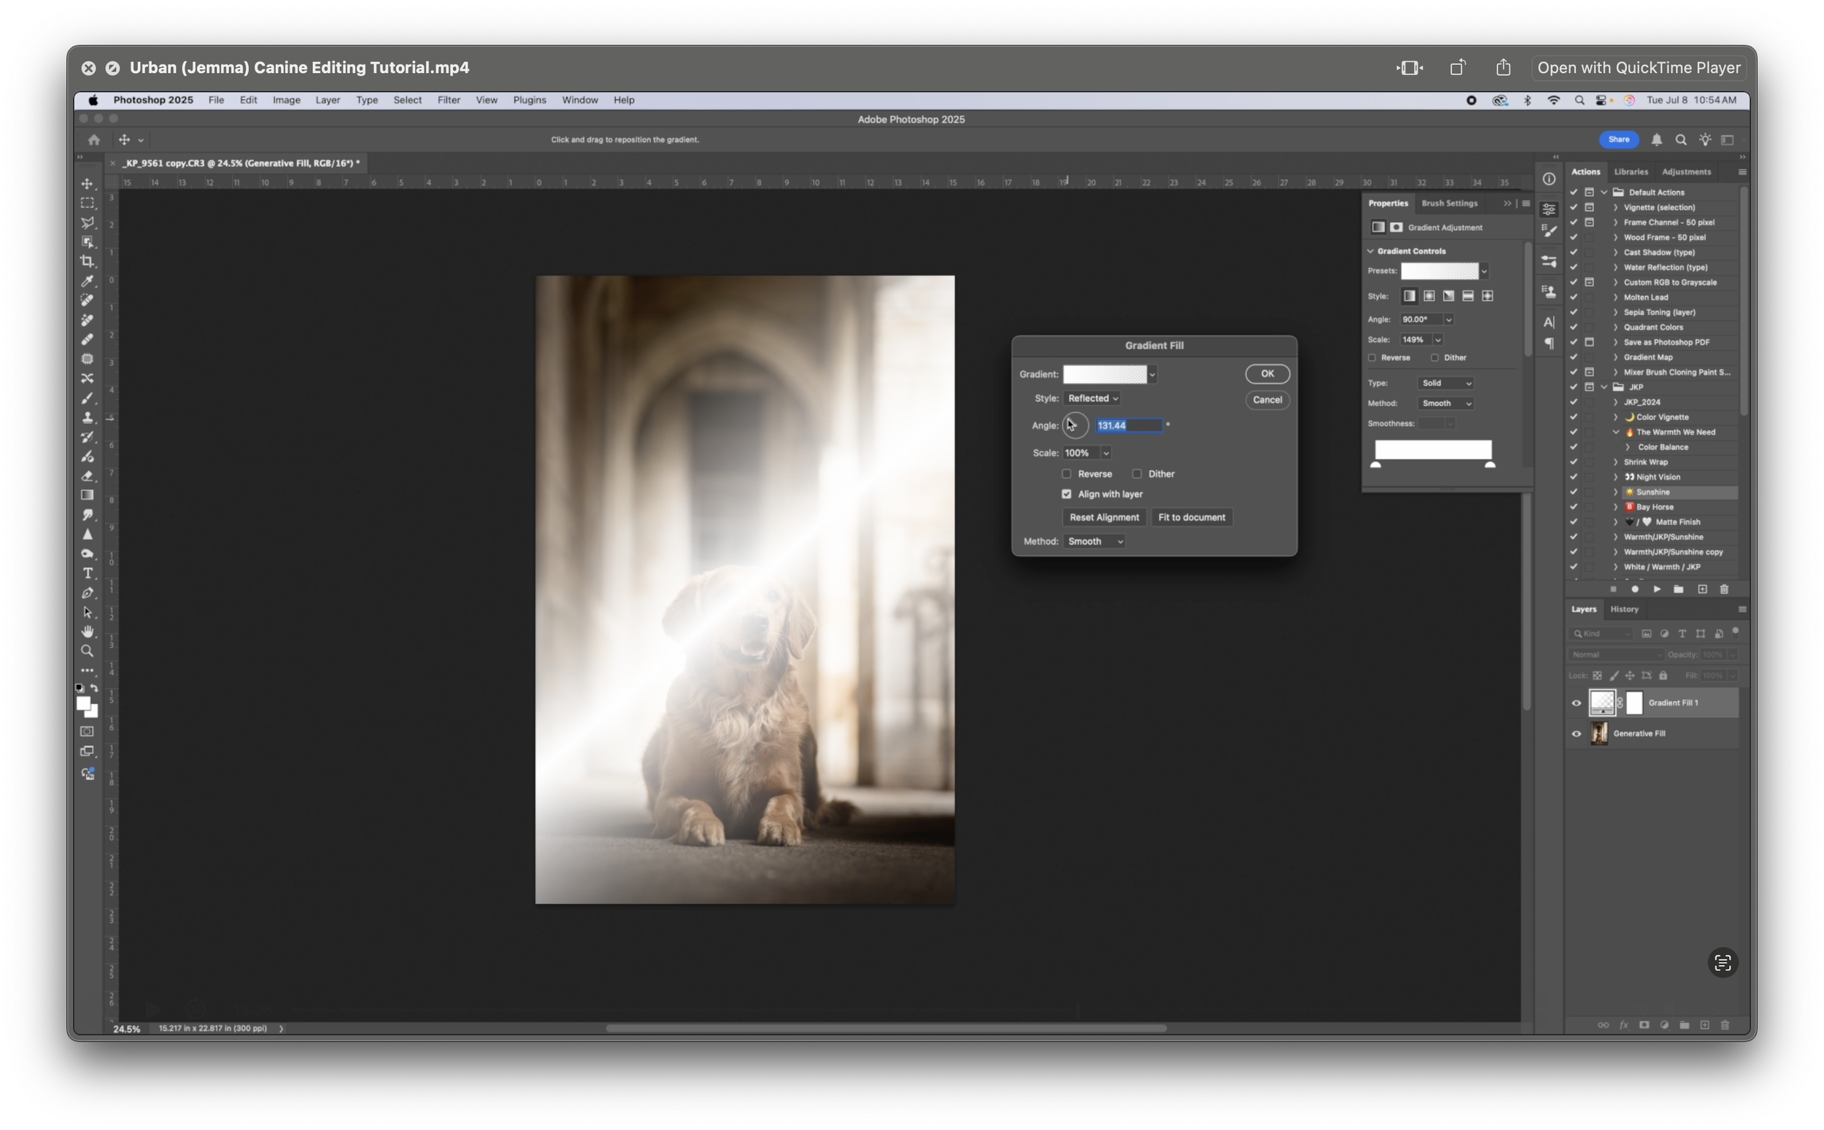This screenshot has width=1824, height=1130.
Task: Click the Play action button
Action: point(1657,589)
